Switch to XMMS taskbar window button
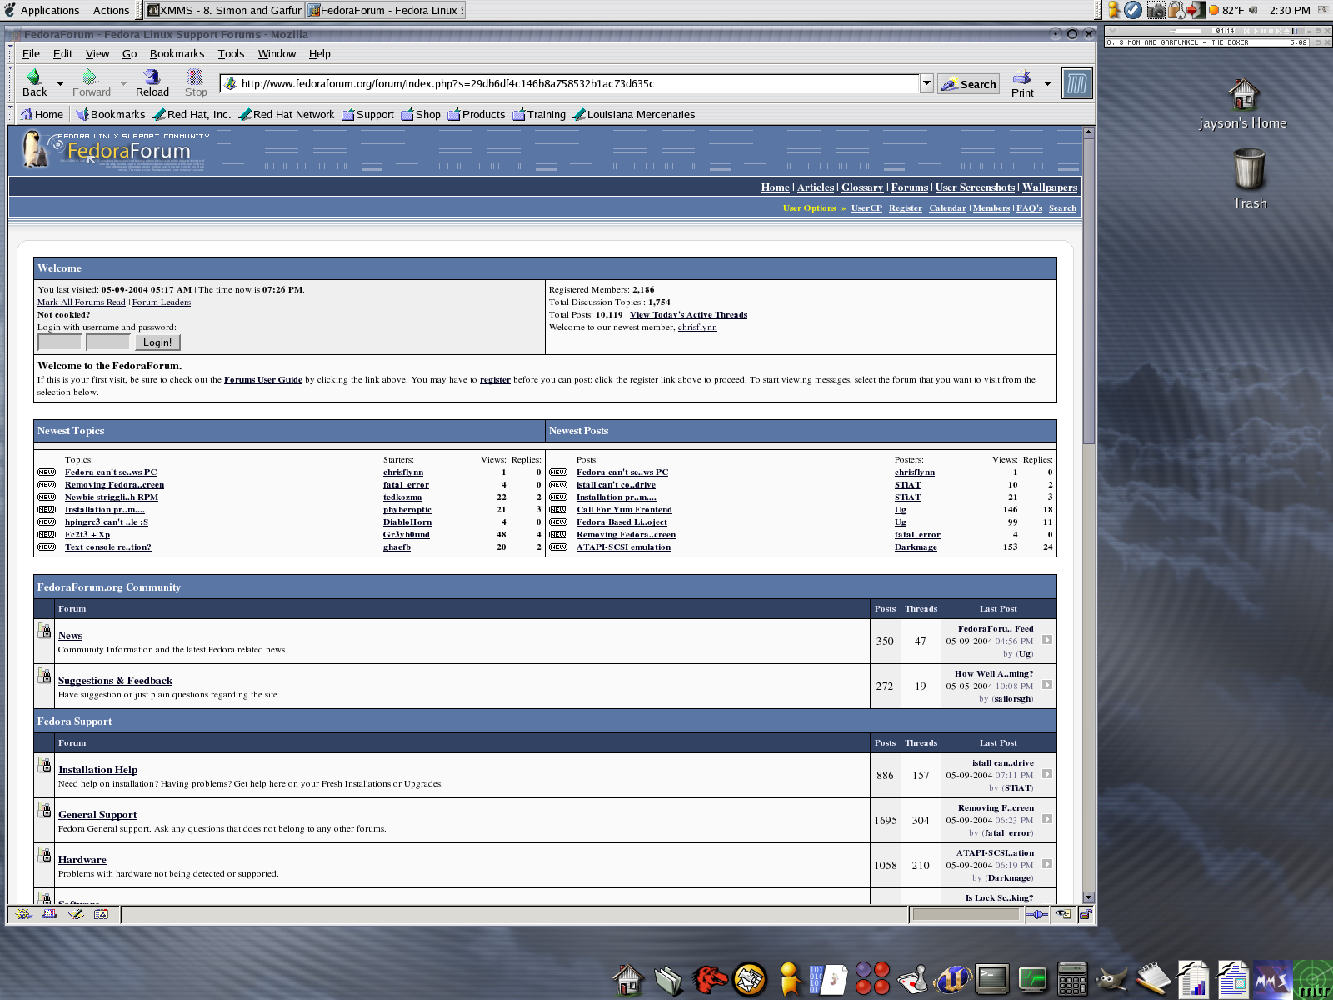The height and width of the screenshot is (1000, 1333). coord(225,10)
